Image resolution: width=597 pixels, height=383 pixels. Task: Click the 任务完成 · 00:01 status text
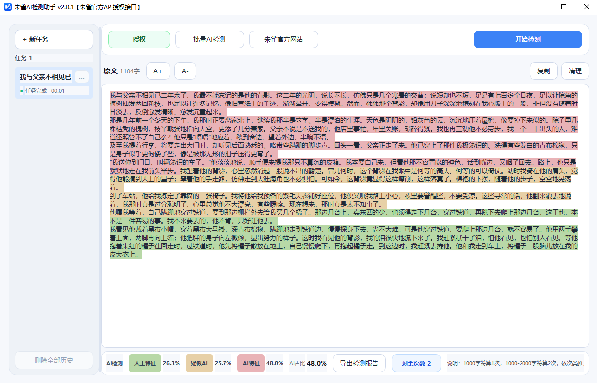[44, 91]
